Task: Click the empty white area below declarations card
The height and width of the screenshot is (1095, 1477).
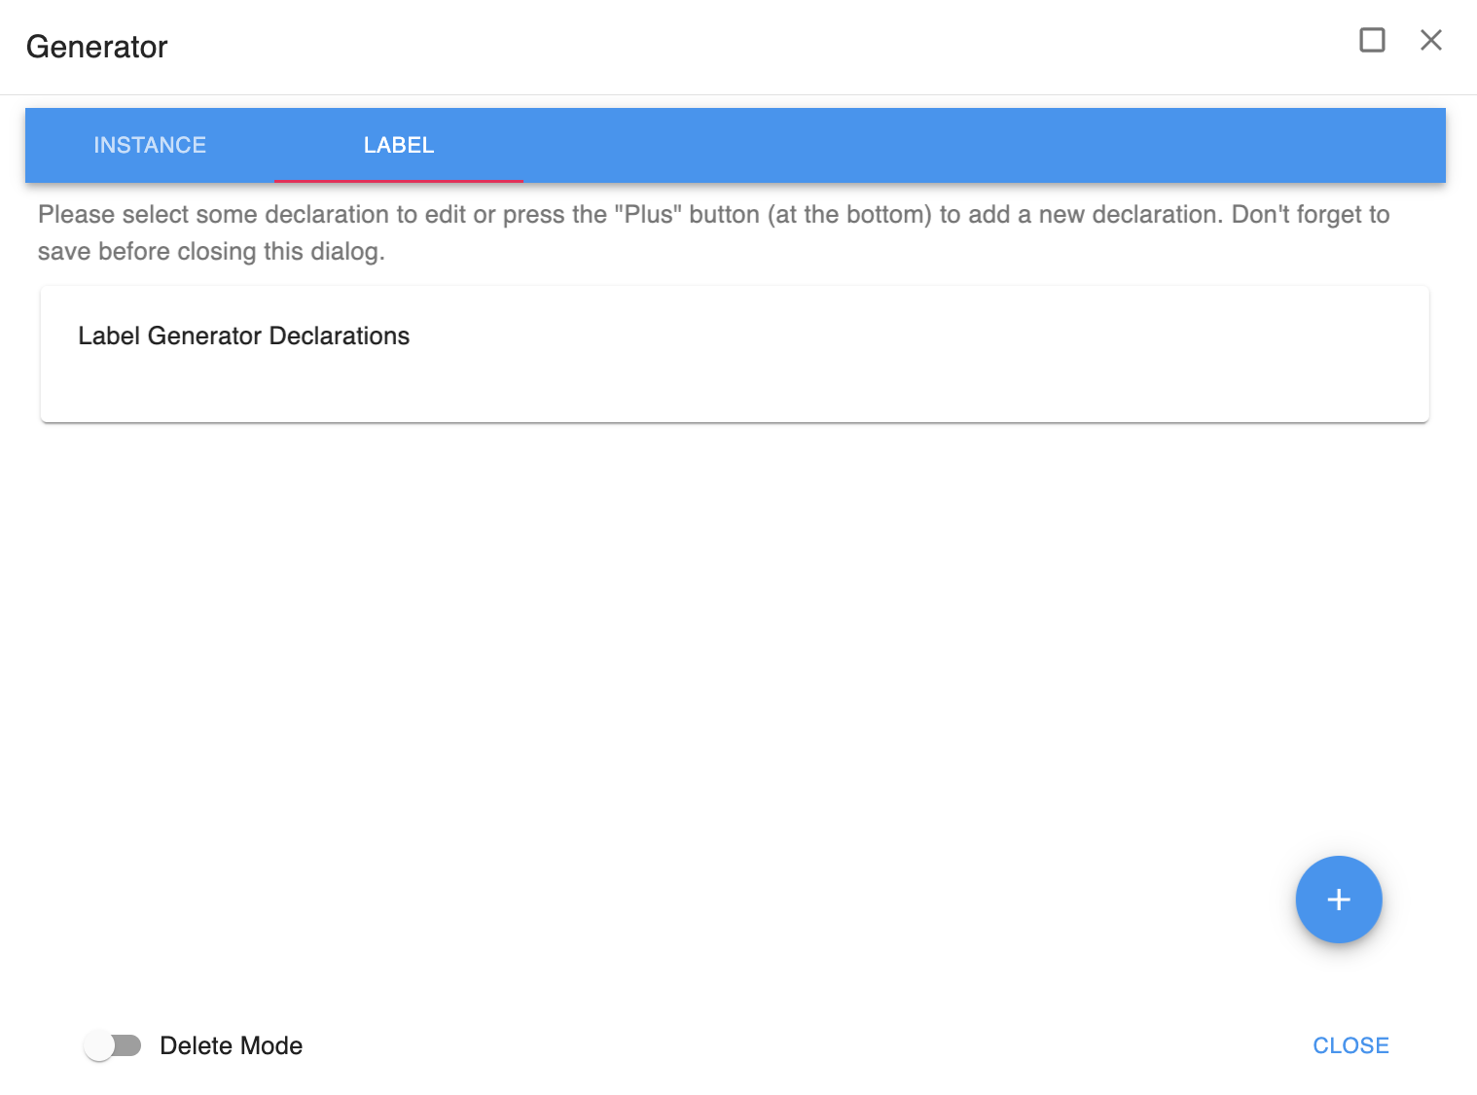Action: tap(681, 632)
